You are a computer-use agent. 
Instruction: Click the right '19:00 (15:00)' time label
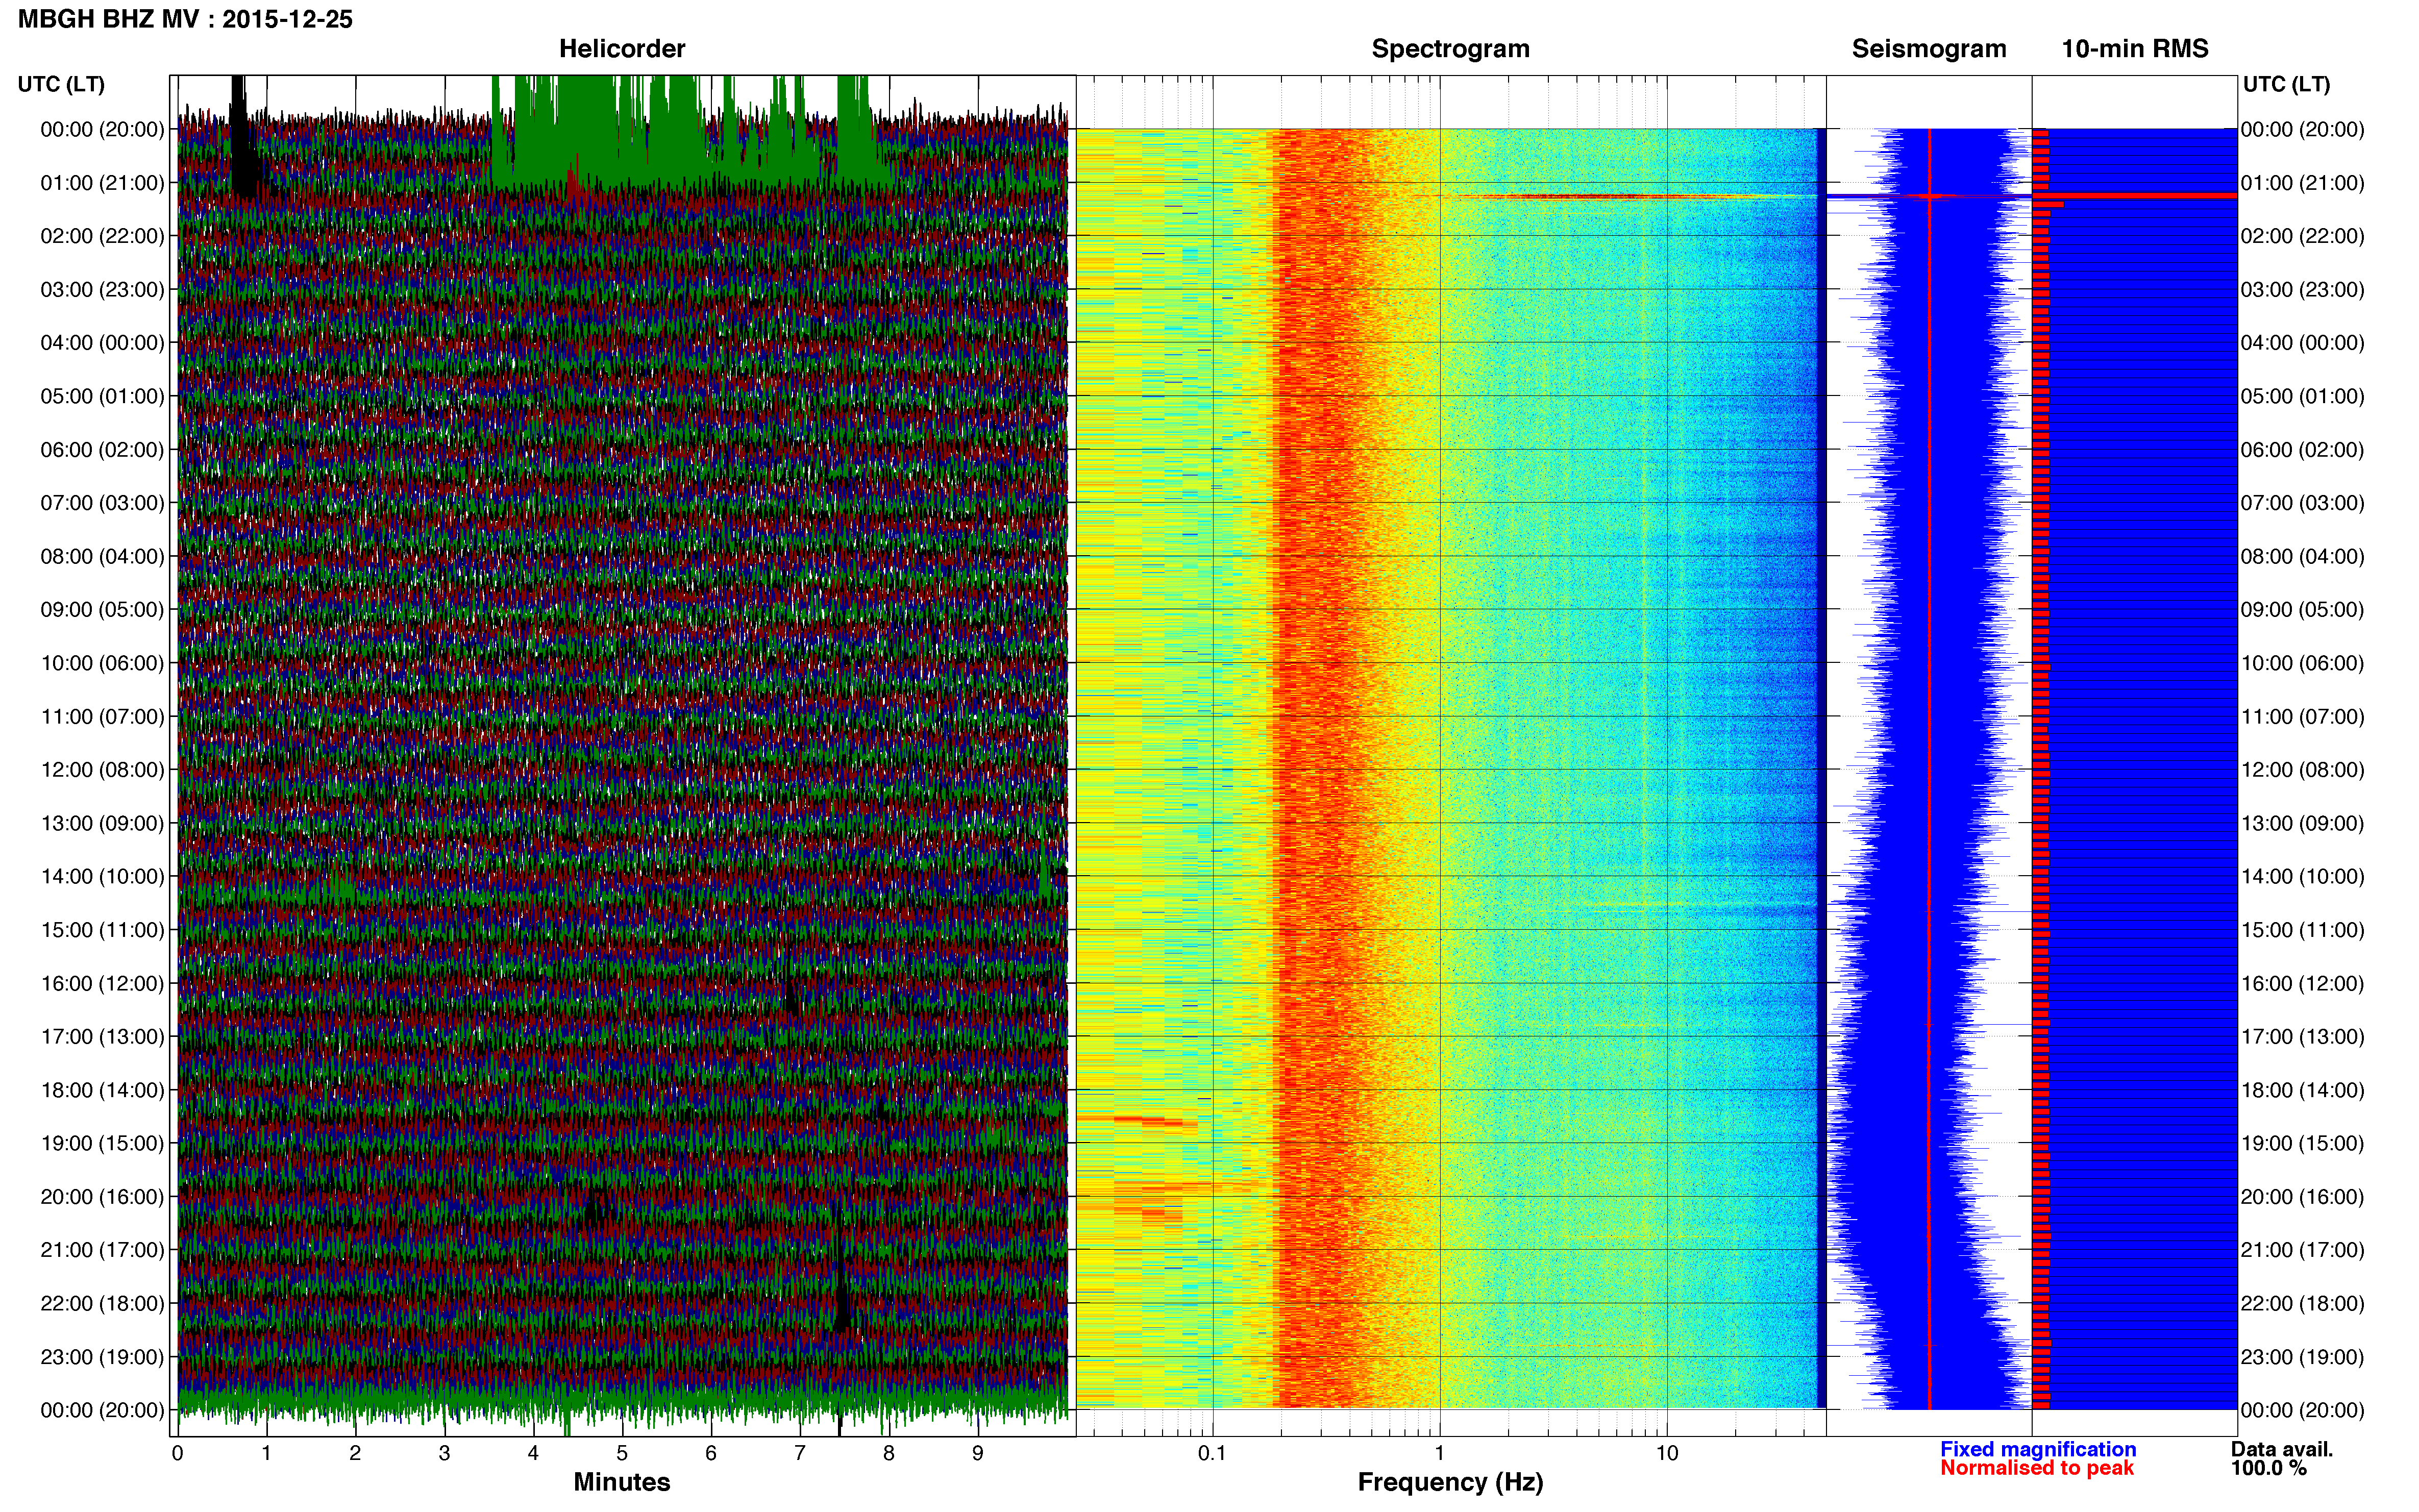point(2303,1143)
